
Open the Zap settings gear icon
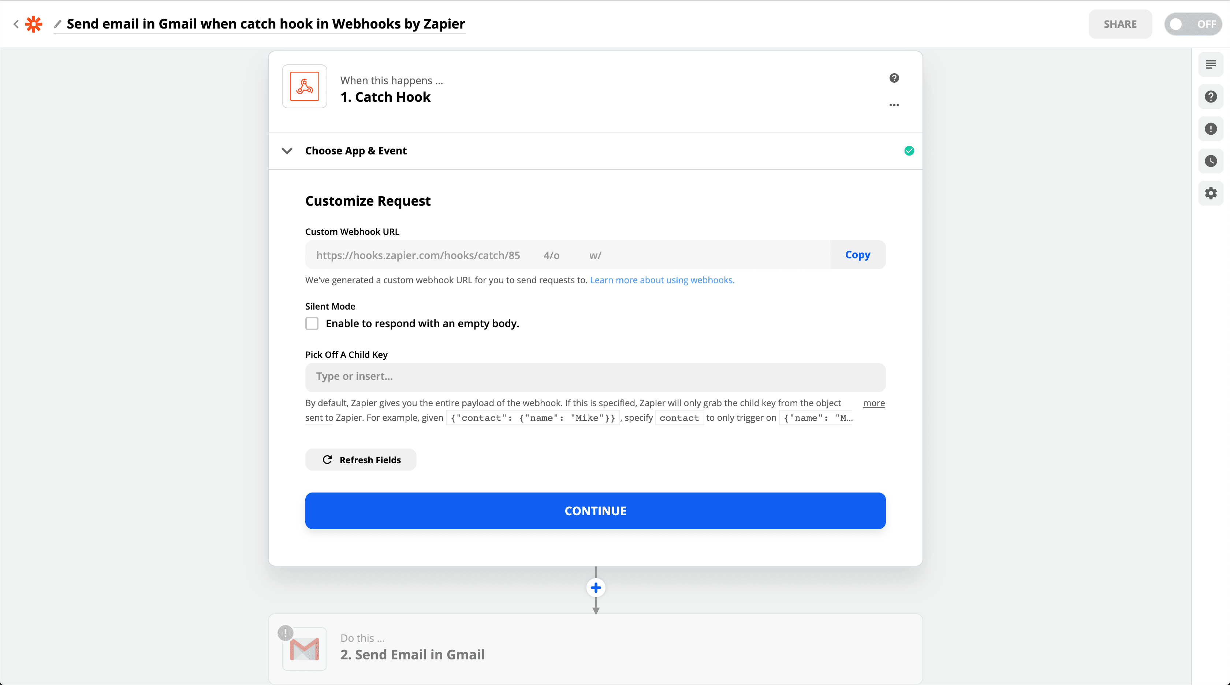point(1211,193)
